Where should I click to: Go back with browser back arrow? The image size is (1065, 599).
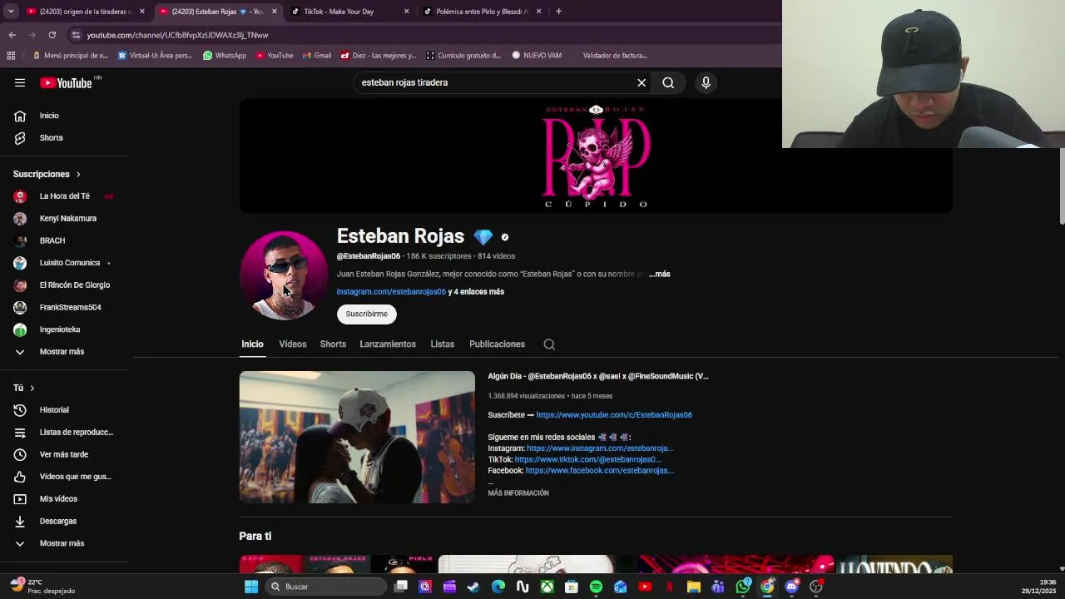(12, 35)
